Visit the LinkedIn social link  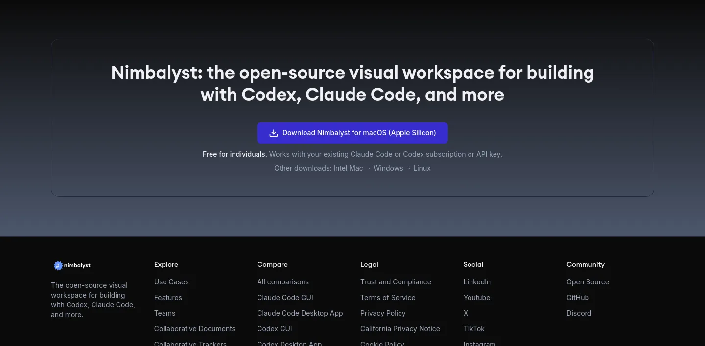coord(477,282)
